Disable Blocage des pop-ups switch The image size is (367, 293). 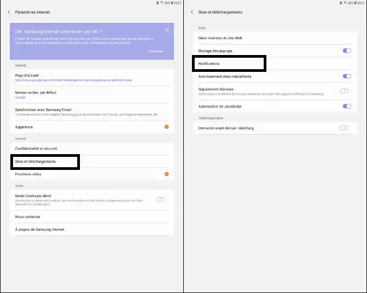coord(347,51)
